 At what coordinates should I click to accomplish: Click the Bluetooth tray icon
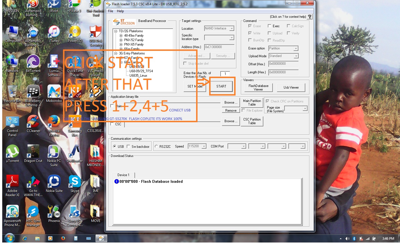click(x=354, y=239)
